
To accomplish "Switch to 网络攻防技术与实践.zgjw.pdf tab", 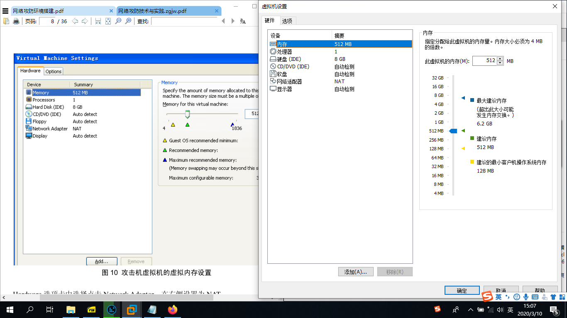I will (x=169, y=11).
